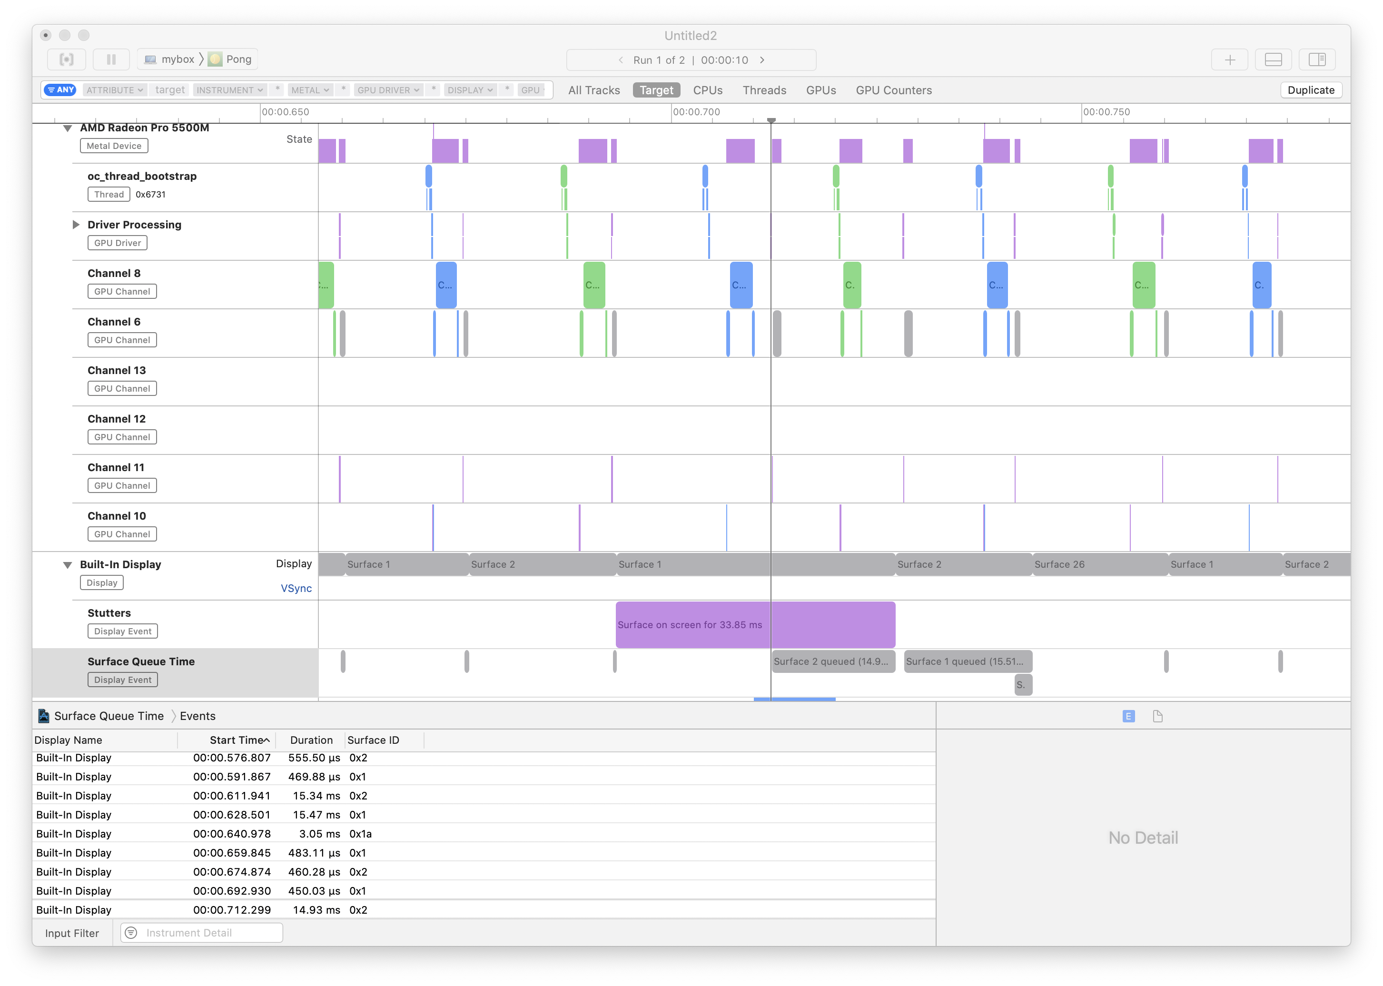Viewport: 1383px width, 986px height.
Task: Toggle the ANY filter match pill
Action: tap(60, 90)
